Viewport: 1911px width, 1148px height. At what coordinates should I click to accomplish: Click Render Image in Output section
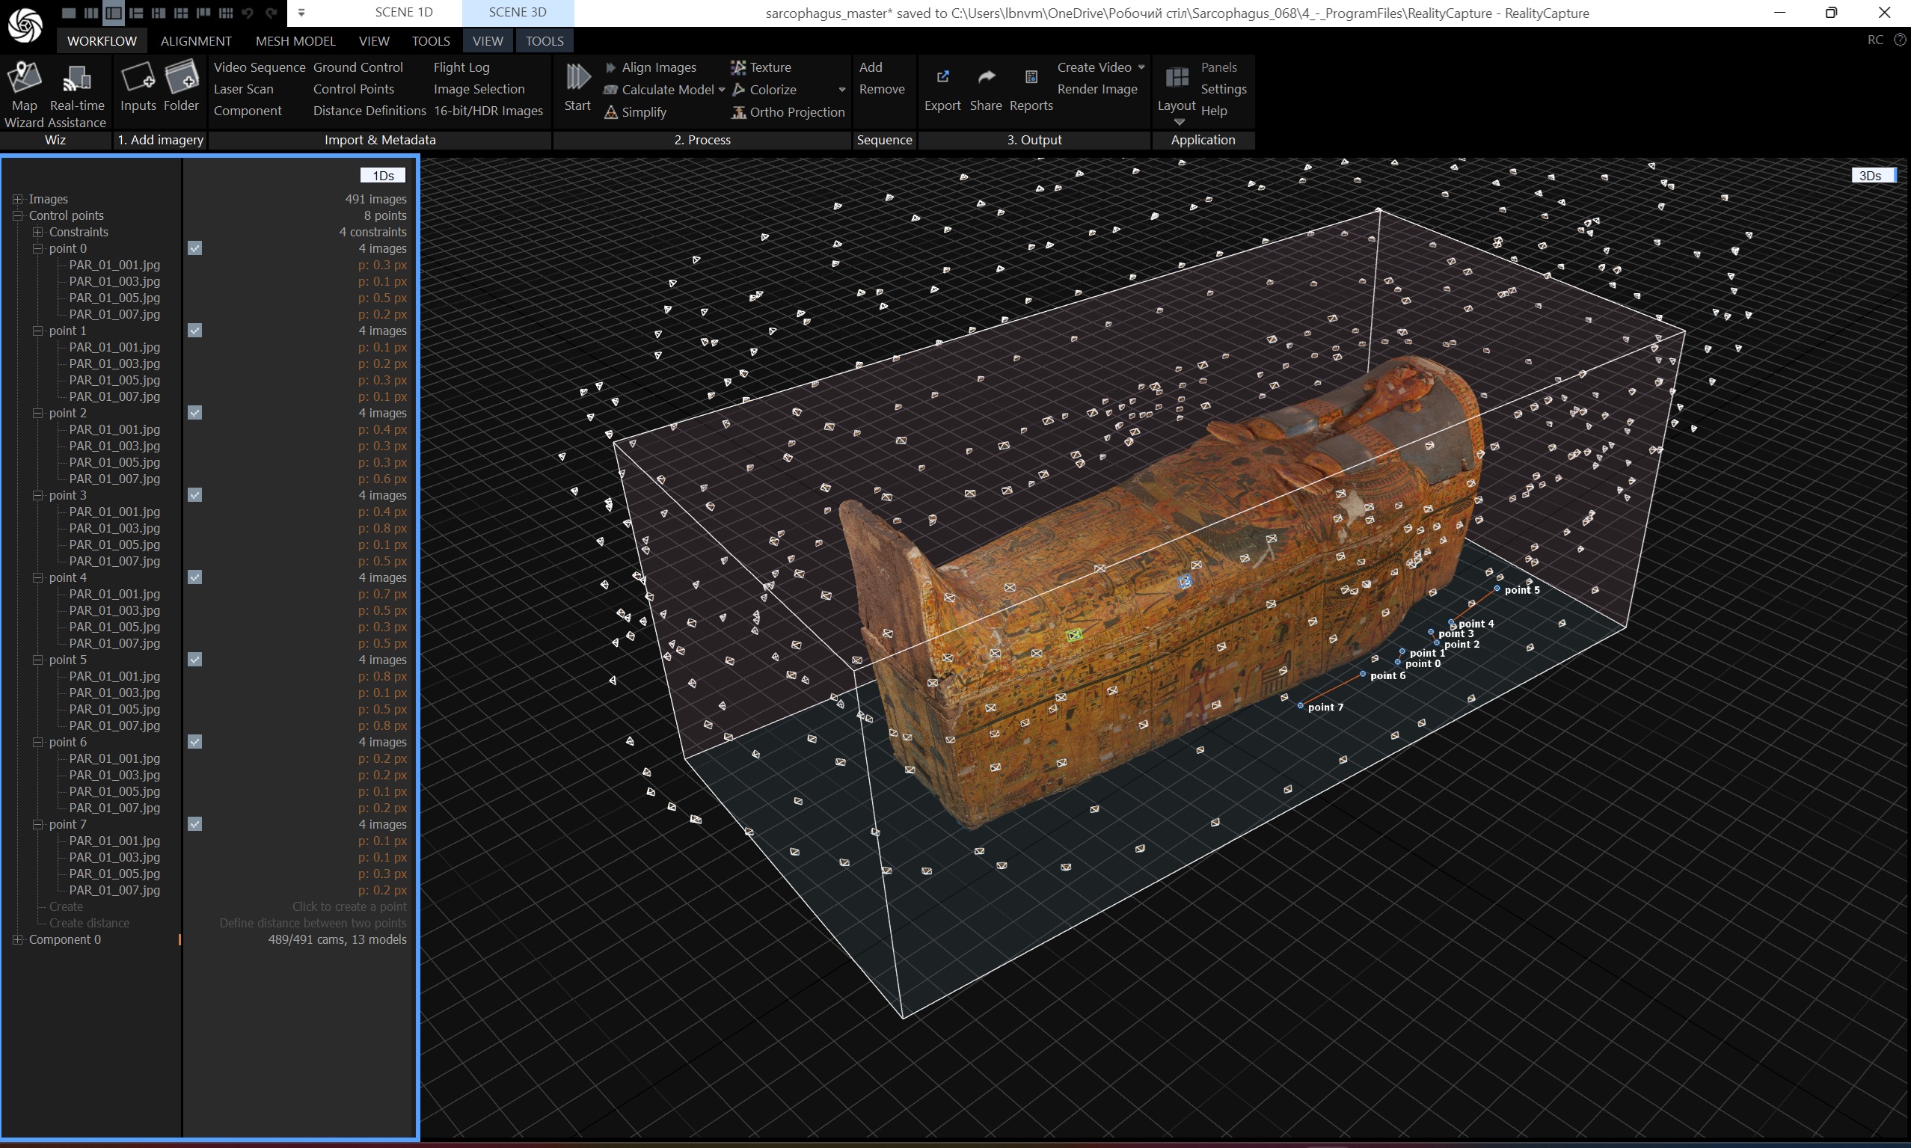[1096, 89]
